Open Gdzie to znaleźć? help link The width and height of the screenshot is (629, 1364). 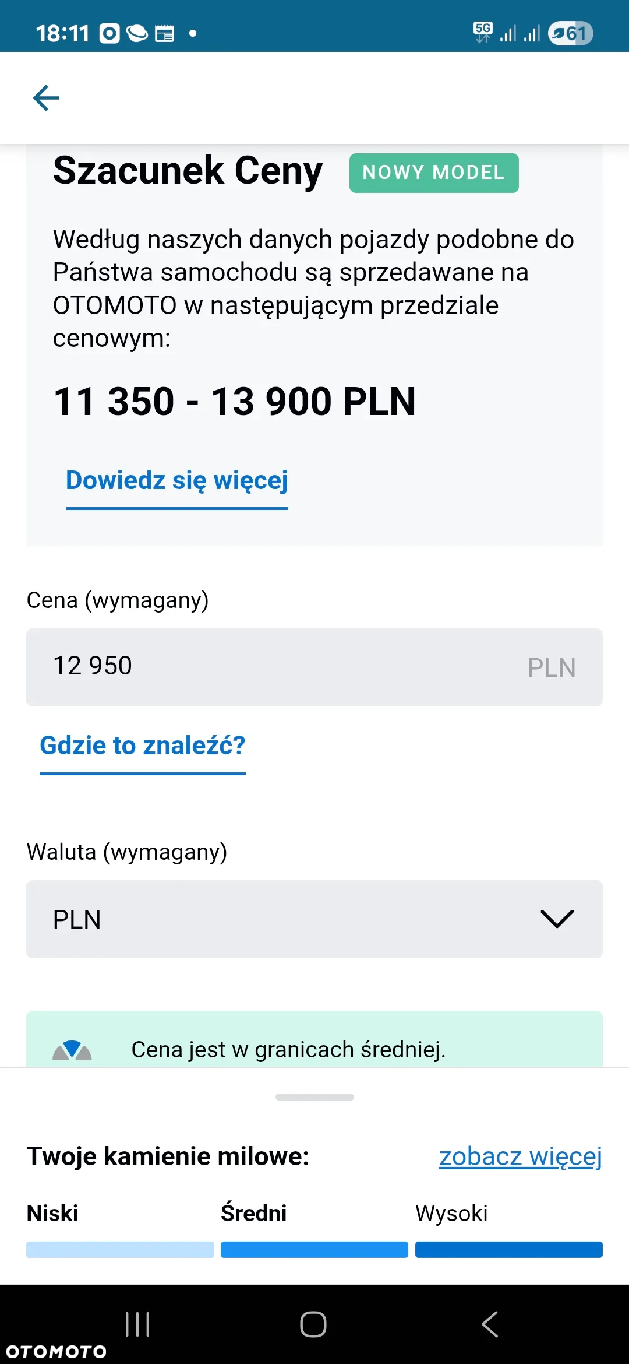click(x=143, y=747)
